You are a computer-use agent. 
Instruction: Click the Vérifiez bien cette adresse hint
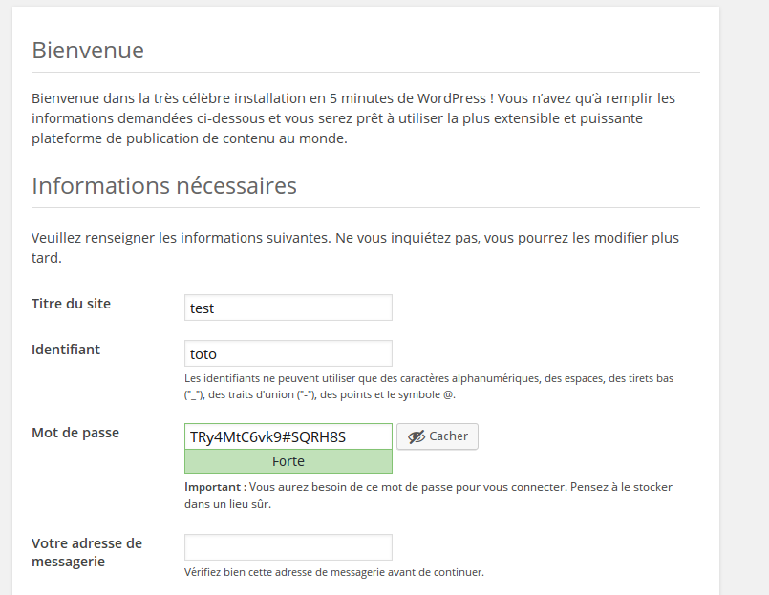pyautogui.click(x=334, y=572)
